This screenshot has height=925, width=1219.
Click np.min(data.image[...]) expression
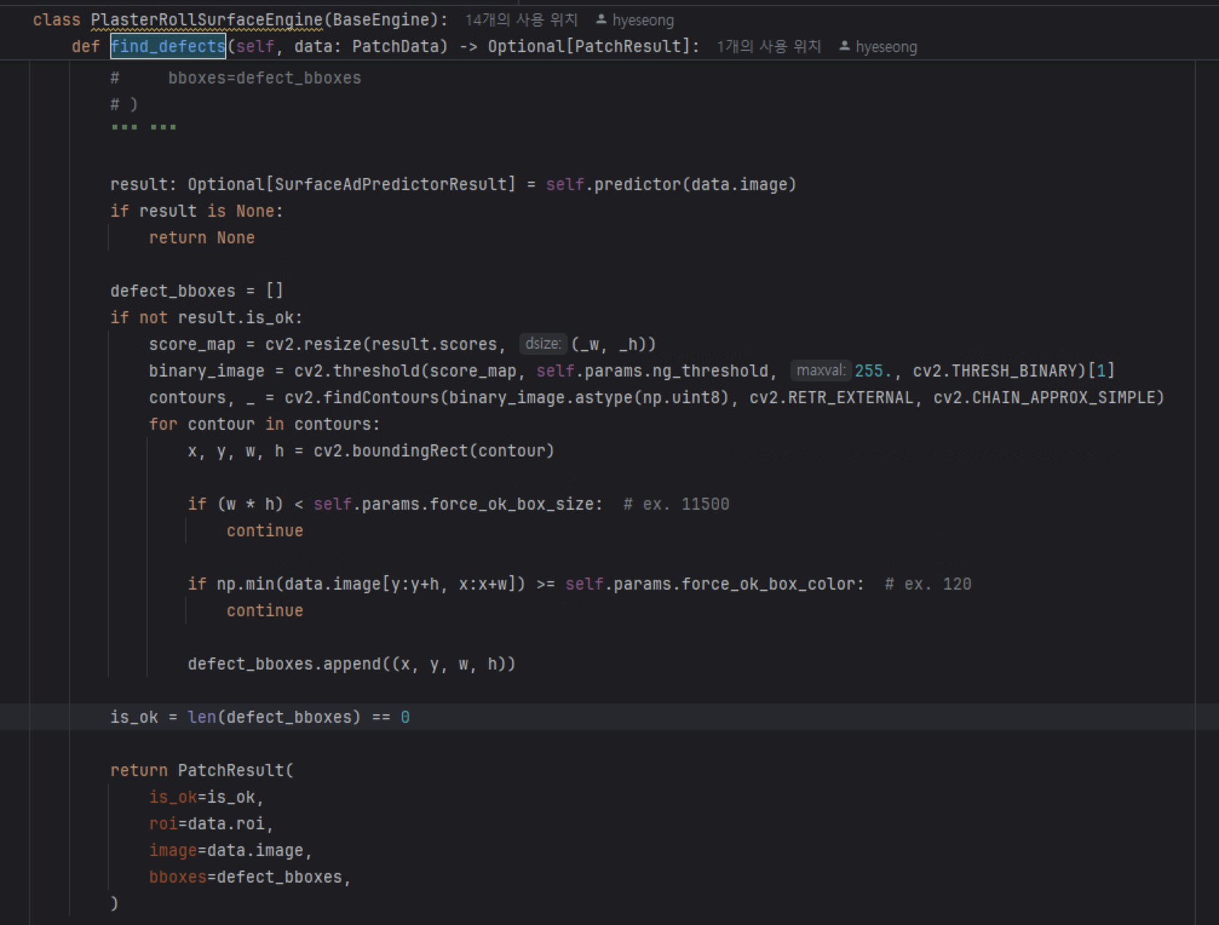tap(371, 584)
